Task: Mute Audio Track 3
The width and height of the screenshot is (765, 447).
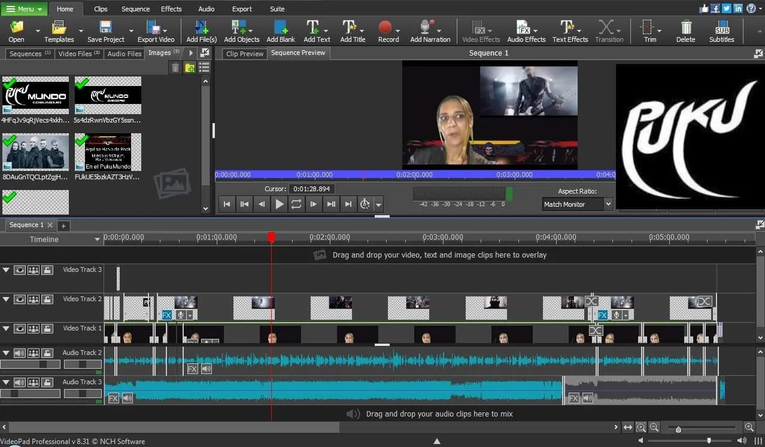Action: pos(20,382)
